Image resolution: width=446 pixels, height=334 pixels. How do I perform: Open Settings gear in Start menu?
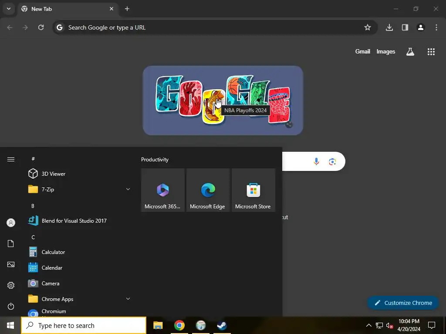point(11,285)
